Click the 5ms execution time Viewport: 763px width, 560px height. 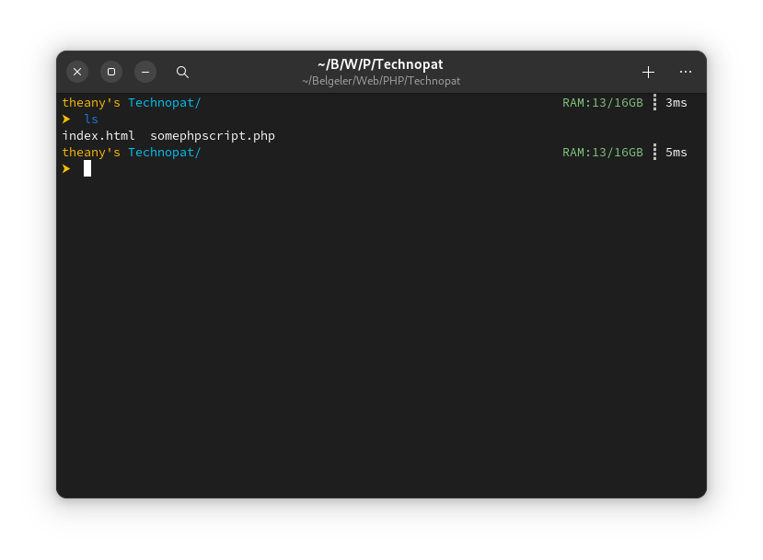point(676,153)
